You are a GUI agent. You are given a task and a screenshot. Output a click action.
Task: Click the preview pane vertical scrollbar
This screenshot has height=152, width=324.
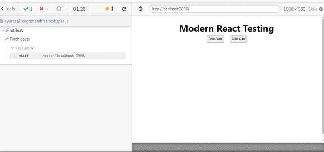323,79
